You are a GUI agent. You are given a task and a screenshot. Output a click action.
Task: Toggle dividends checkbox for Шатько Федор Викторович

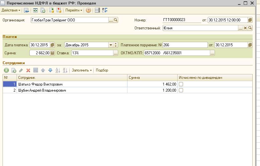click(x=181, y=84)
